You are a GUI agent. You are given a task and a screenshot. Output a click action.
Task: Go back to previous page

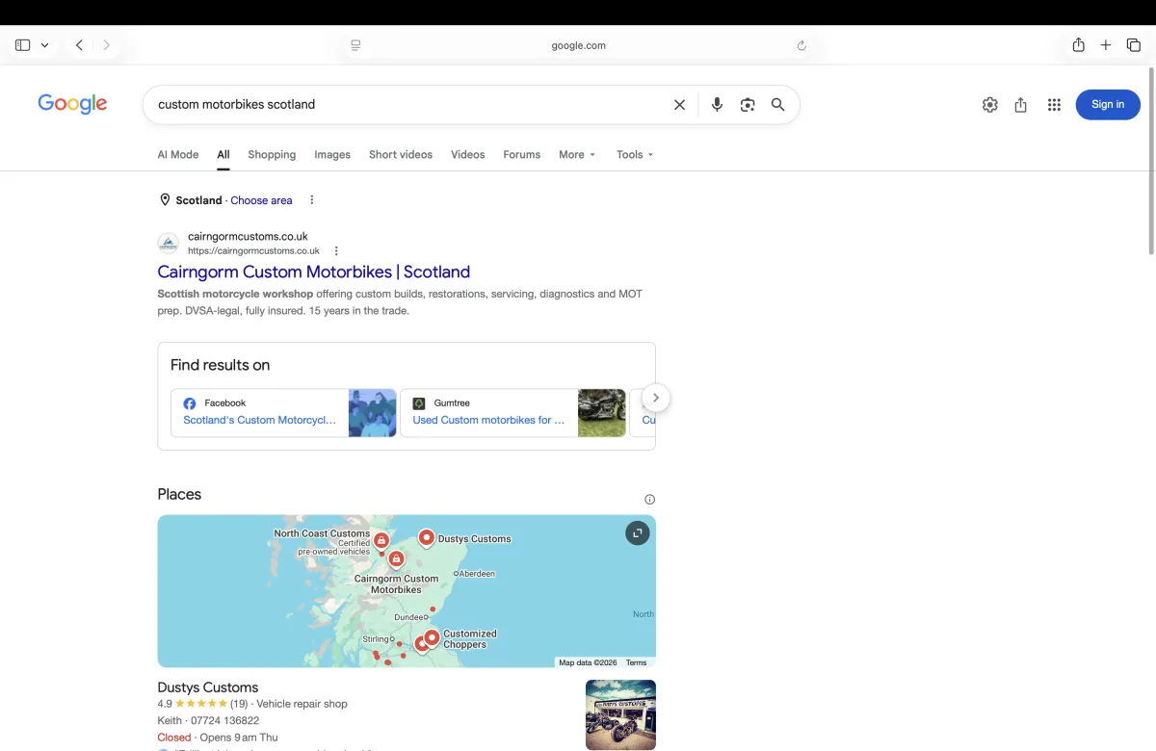pos(79,45)
